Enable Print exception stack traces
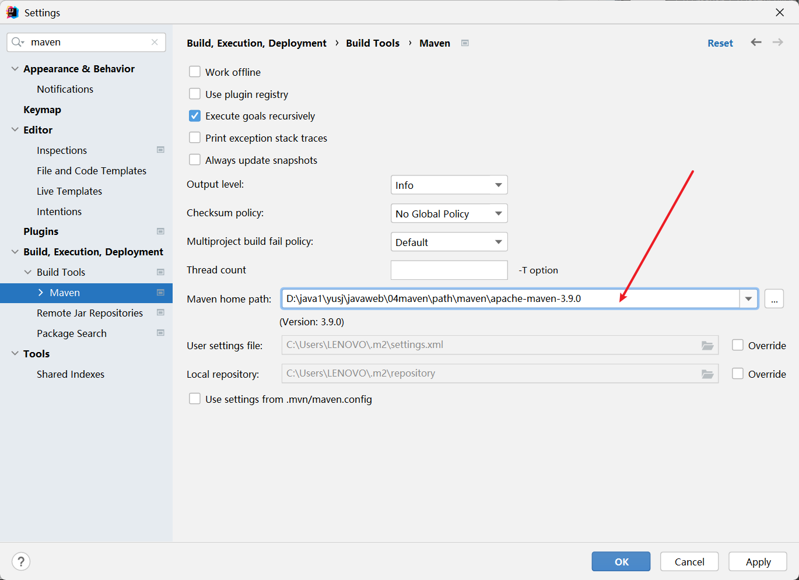This screenshot has width=799, height=580. 195,138
